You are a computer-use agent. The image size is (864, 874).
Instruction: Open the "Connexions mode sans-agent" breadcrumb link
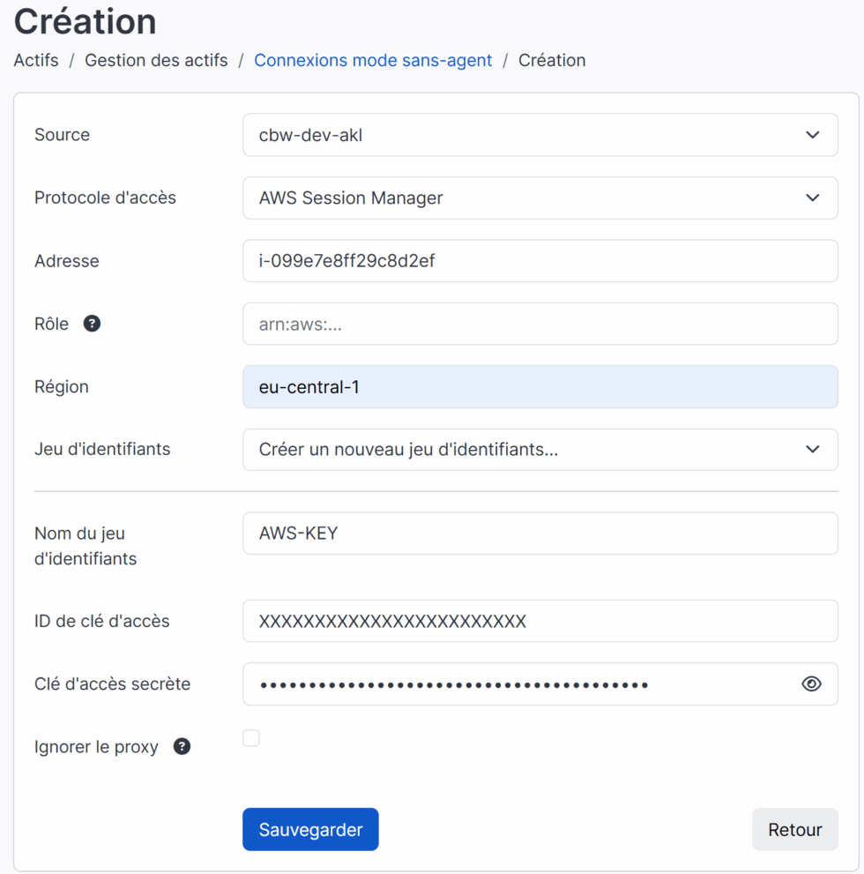(x=373, y=60)
